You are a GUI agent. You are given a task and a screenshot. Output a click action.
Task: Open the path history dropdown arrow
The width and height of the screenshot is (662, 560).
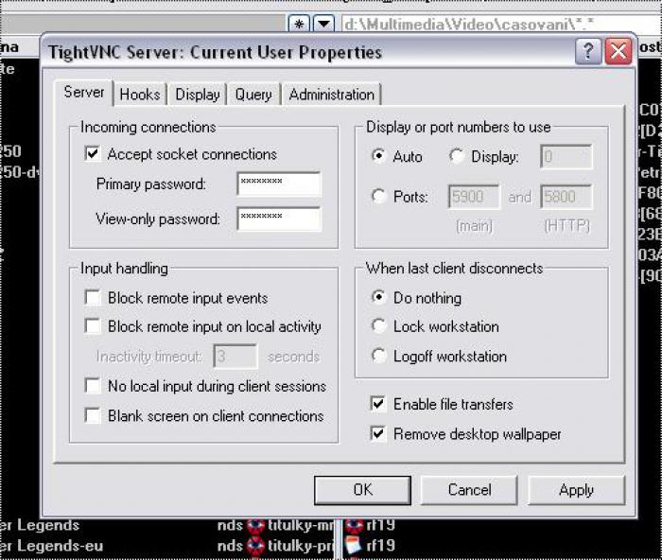323,24
